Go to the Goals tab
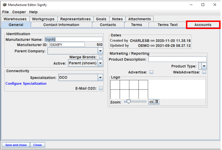This screenshot has height=150, width=222. (x=101, y=19)
